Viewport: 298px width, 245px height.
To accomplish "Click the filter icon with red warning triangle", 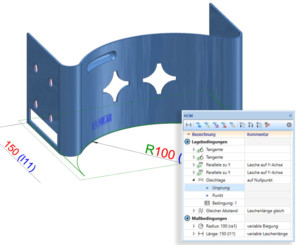I will pyautogui.click(x=224, y=125).
